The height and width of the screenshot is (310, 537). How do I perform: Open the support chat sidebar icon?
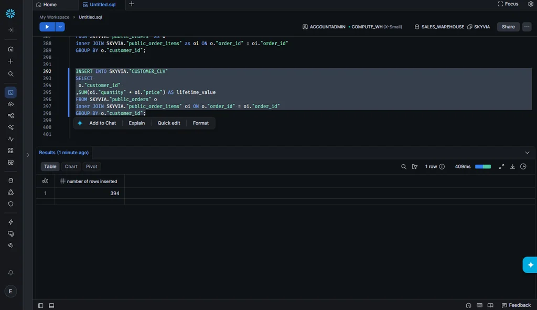(10, 233)
